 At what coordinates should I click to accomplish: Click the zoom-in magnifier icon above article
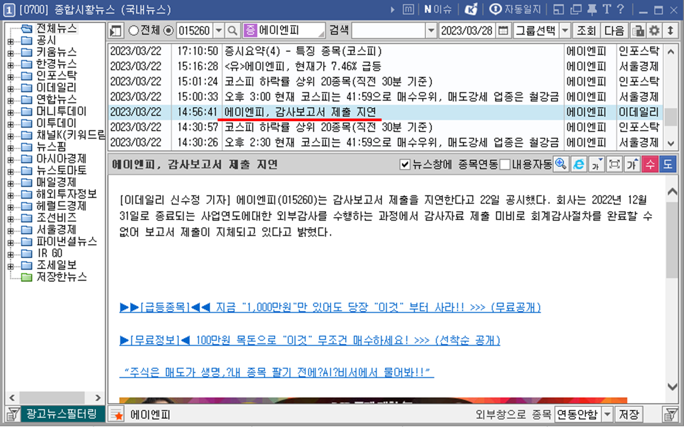pyautogui.click(x=561, y=164)
